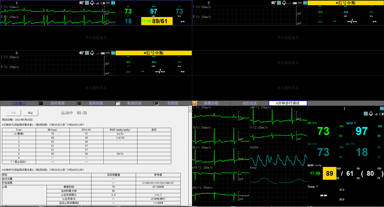Click the alarm bell in the detail vitals panel
The height and width of the screenshot is (207, 384).
371,114
